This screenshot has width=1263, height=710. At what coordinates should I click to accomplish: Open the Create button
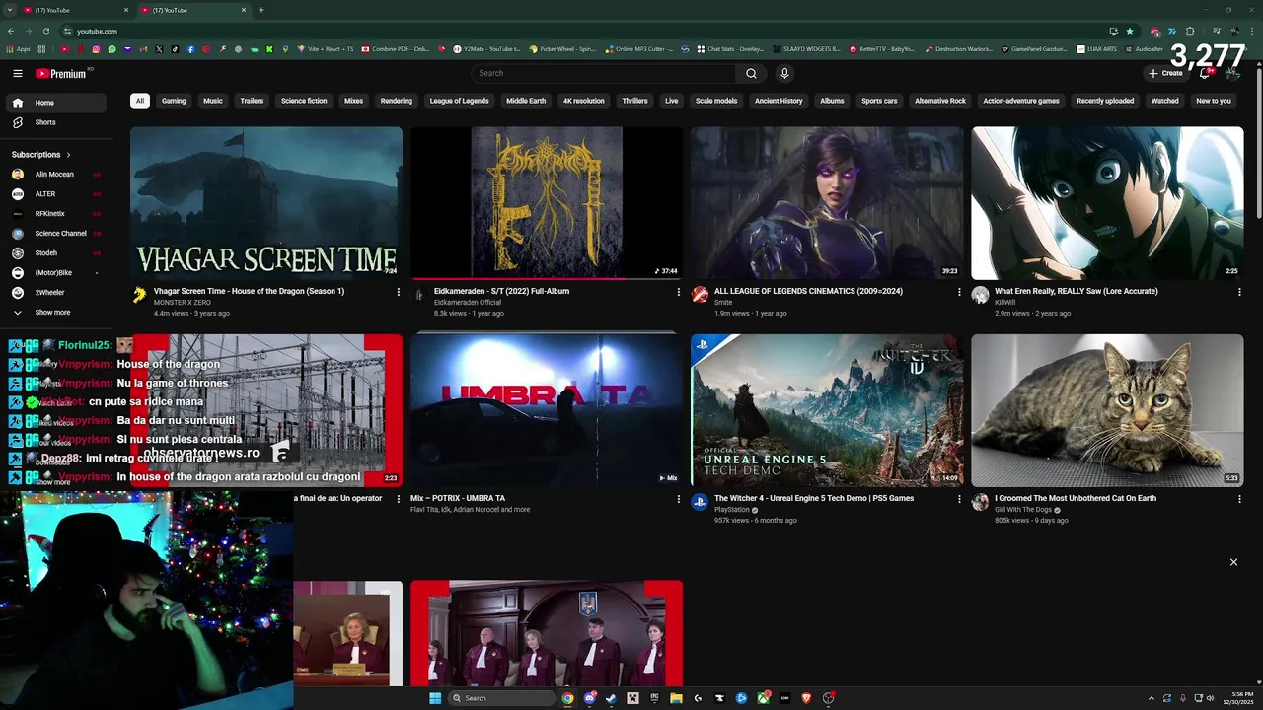(x=1165, y=73)
